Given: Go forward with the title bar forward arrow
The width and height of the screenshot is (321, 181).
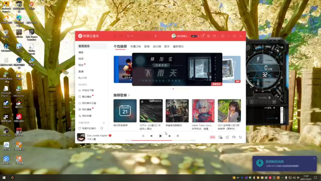Looking at the screenshot, I should coord(121,36).
